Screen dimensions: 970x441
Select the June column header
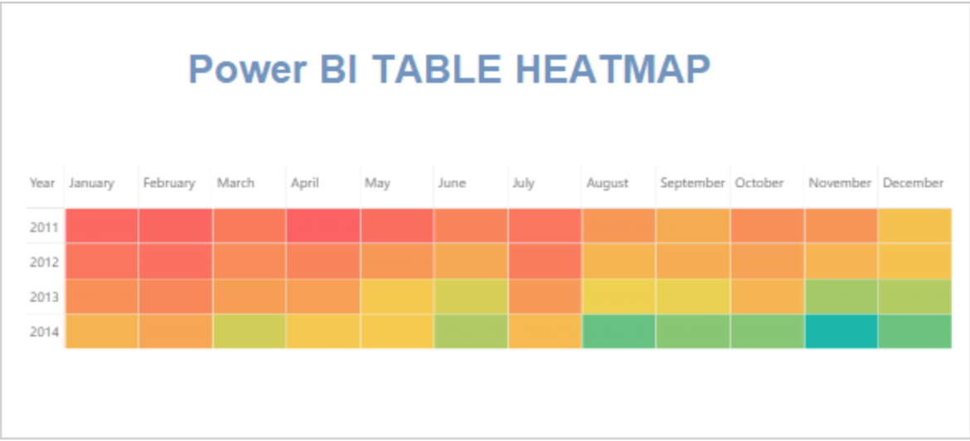pos(452,183)
